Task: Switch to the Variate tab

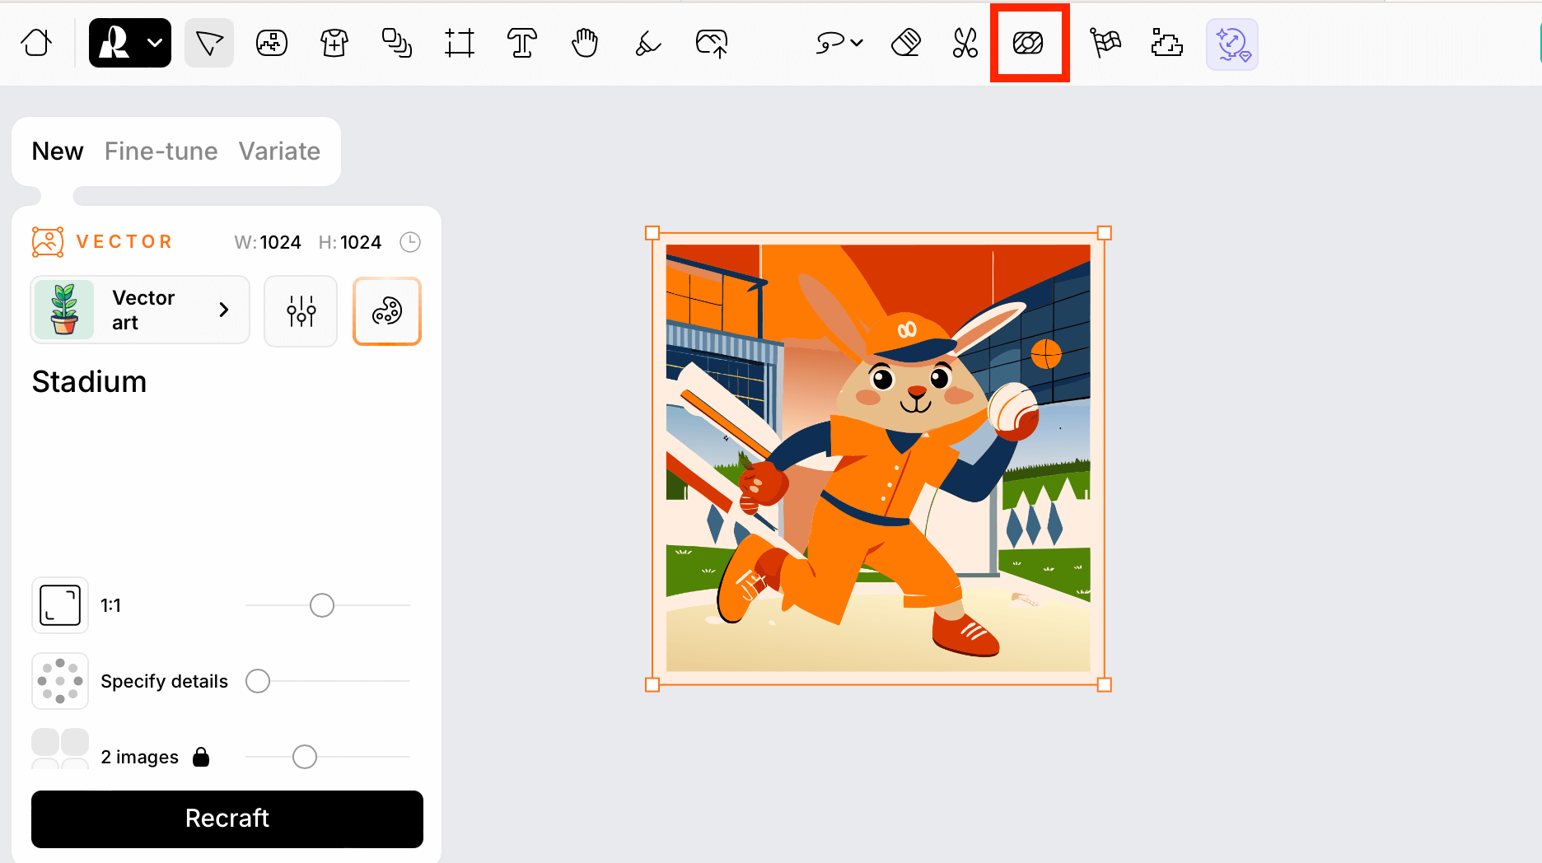Action: pyautogui.click(x=279, y=152)
